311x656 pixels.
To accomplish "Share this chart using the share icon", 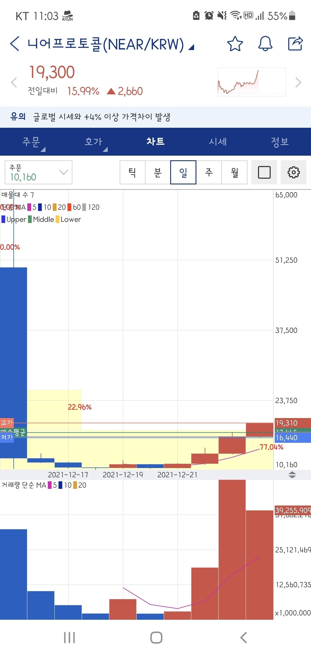I will click(x=295, y=44).
